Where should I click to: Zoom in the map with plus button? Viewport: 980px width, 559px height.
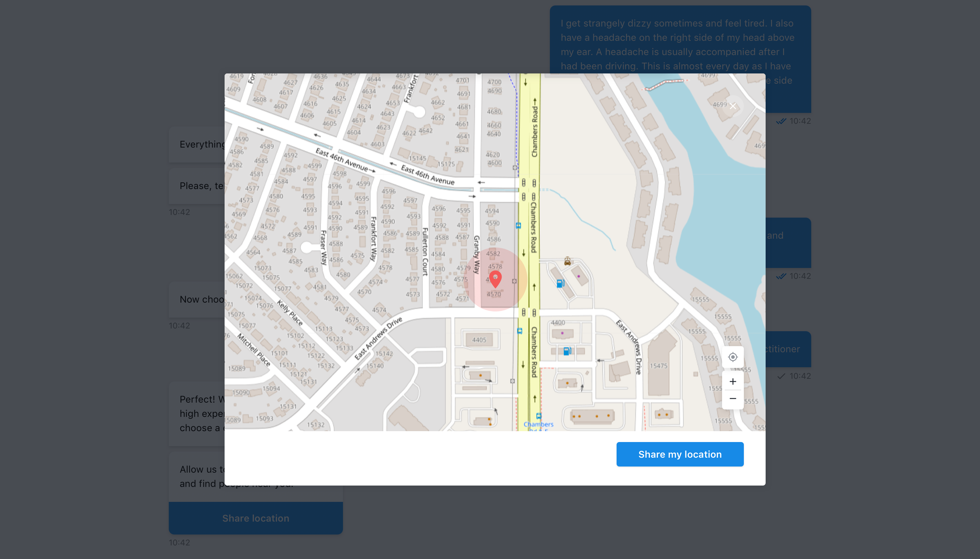[733, 381]
